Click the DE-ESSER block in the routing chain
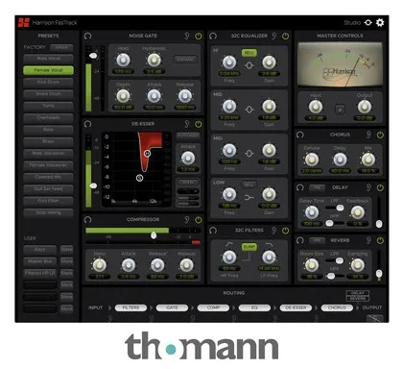This screenshot has height=369, width=403. (x=296, y=307)
